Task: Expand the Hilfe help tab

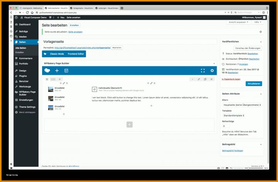Action: coord(258,22)
